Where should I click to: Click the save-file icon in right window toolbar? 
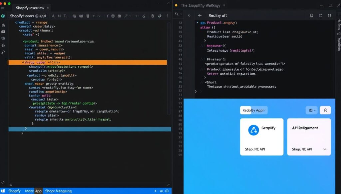click(x=312, y=15)
